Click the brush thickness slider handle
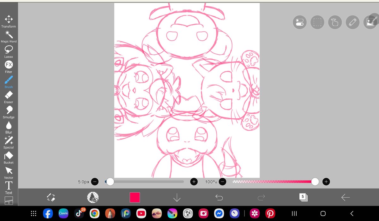 (x=110, y=182)
